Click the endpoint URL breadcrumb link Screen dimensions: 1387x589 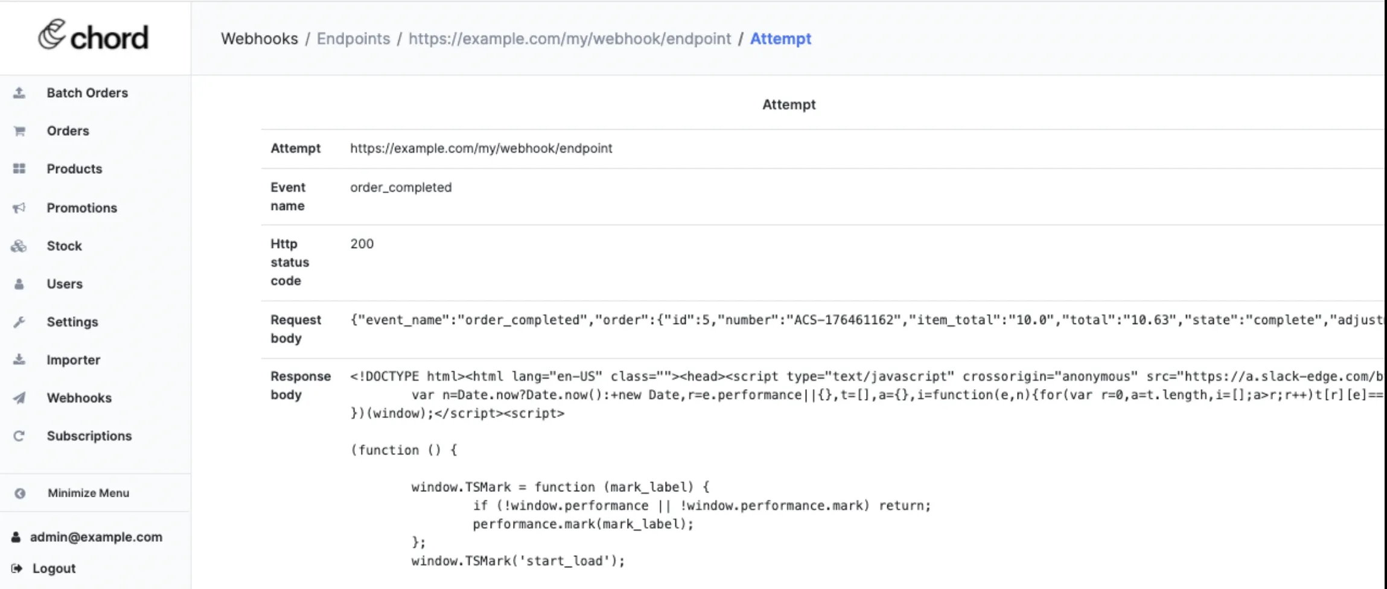[x=570, y=39]
